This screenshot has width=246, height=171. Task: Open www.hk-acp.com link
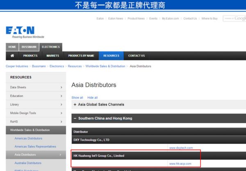[180, 164]
